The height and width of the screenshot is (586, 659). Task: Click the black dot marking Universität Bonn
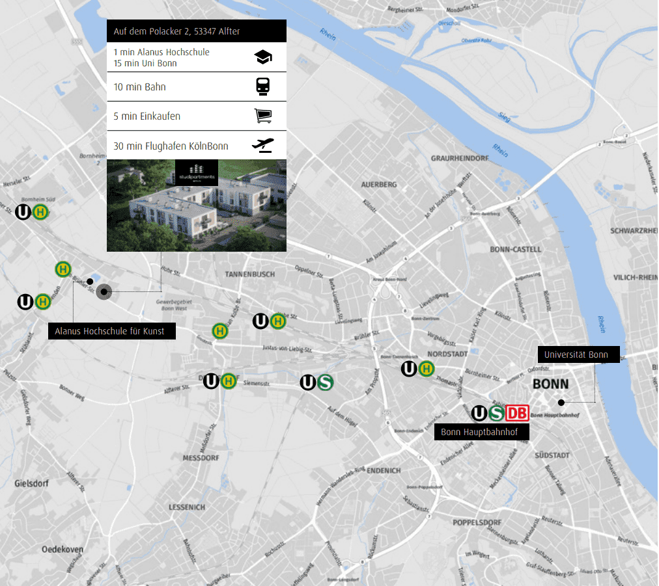click(561, 403)
